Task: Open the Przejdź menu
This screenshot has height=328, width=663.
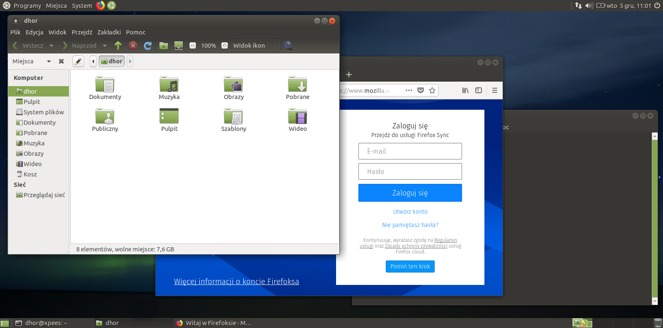Action: pyautogui.click(x=82, y=32)
